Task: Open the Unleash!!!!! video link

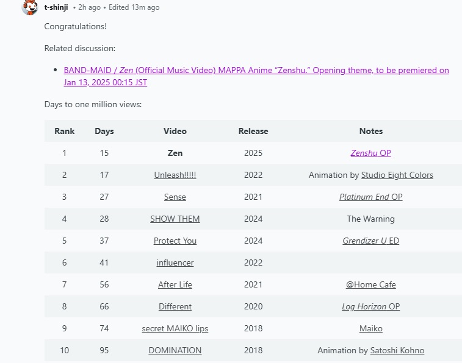Action: click(x=175, y=175)
